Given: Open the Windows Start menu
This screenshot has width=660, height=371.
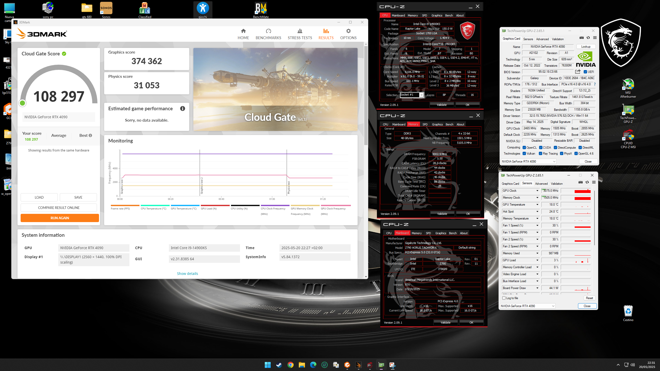Looking at the screenshot, I should (x=268, y=365).
